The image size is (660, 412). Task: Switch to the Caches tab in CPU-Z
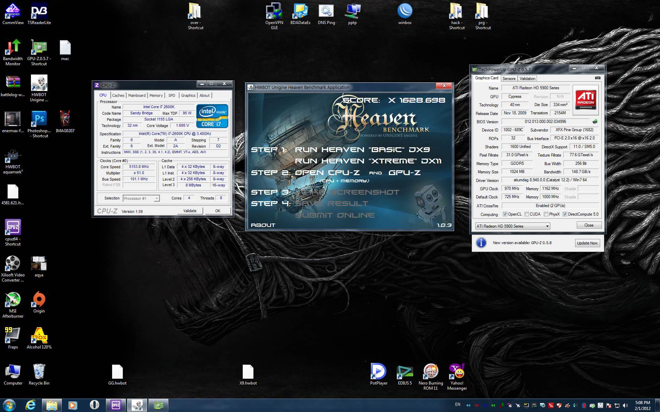tap(118, 95)
